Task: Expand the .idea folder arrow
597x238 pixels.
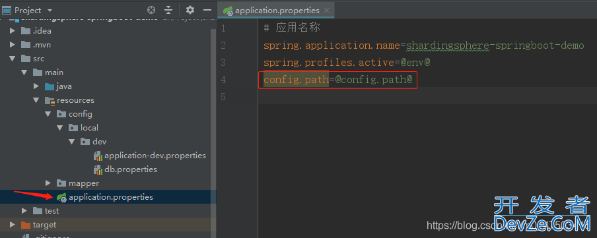Action: [x=13, y=31]
